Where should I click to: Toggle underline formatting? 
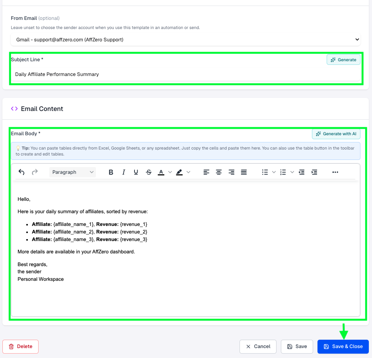[136, 172]
